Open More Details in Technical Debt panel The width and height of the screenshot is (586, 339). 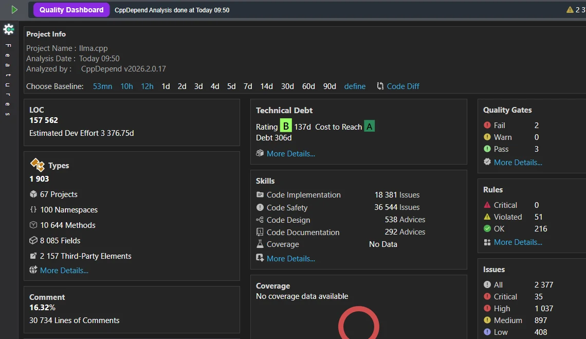pyautogui.click(x=291, y=153)
